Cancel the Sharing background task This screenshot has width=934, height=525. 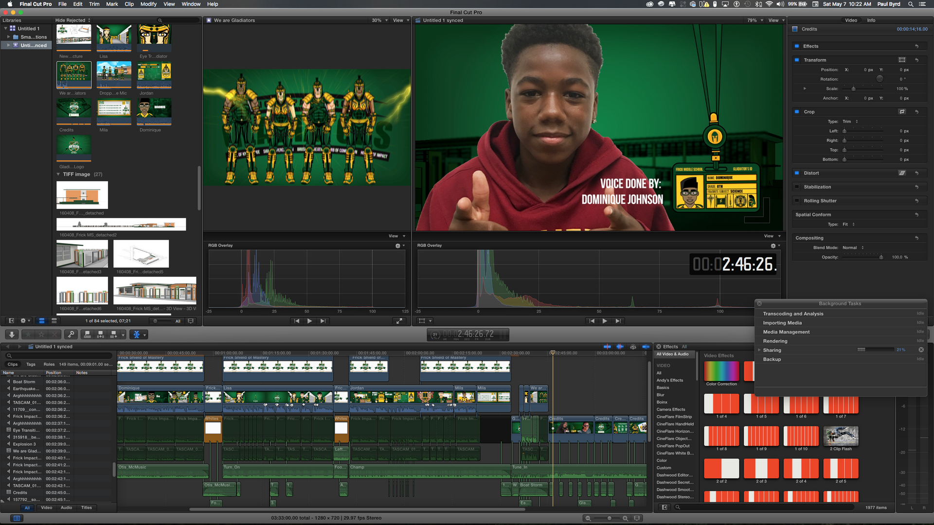921,350
